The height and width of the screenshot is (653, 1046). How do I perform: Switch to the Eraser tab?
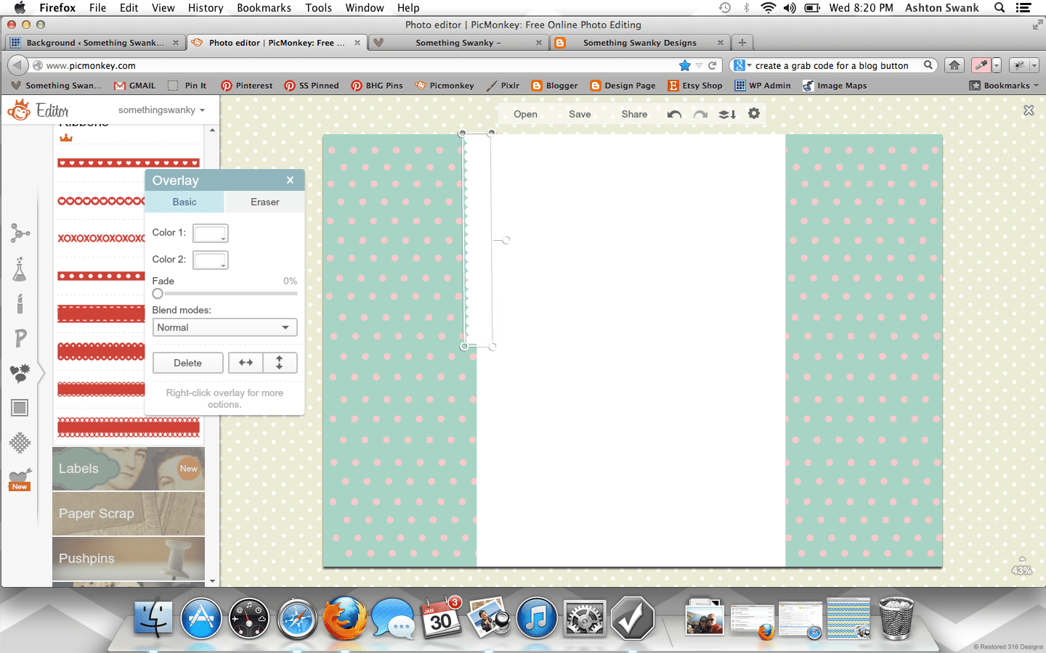pos(264,202)
